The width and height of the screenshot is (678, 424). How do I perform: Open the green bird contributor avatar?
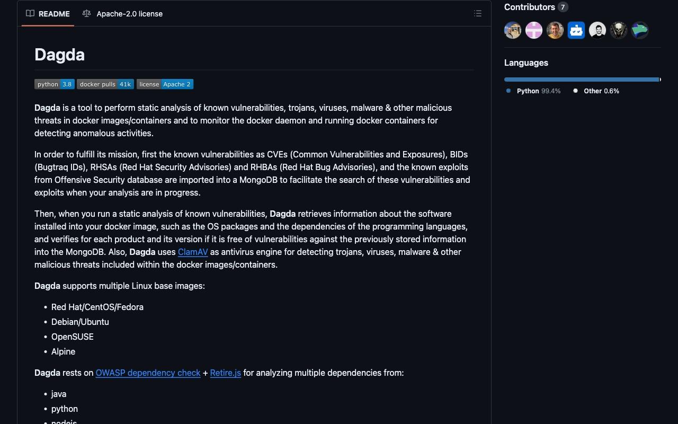[x=640, y=30]
